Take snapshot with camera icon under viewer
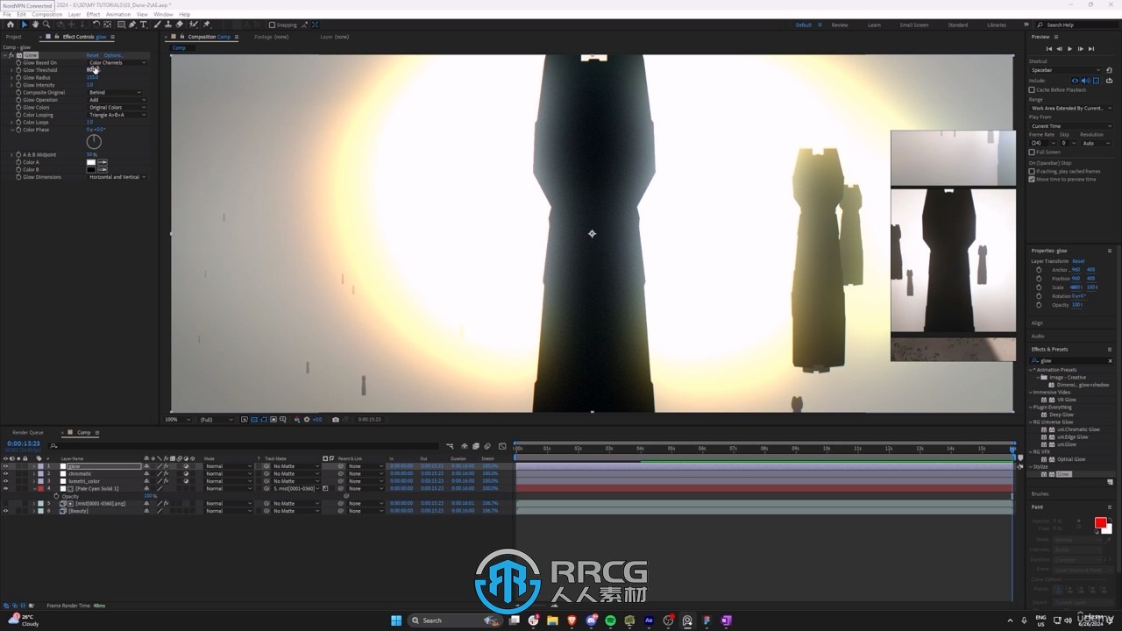The image size is (1122, 631). (335, 420)
